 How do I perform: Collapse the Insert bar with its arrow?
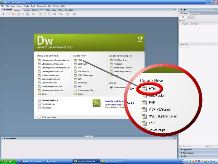coord(4,10)
